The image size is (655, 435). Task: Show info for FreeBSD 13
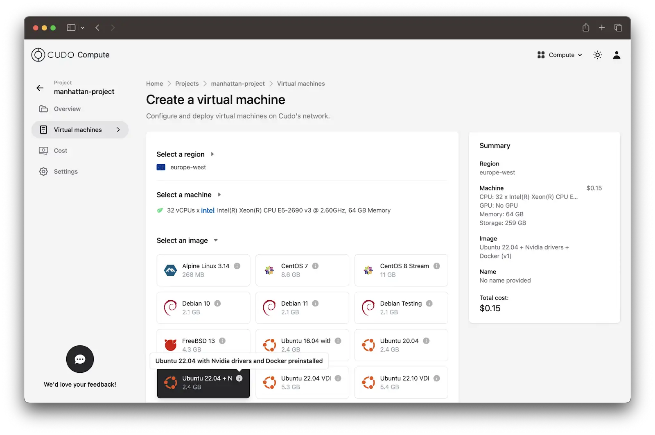point(222,341)
